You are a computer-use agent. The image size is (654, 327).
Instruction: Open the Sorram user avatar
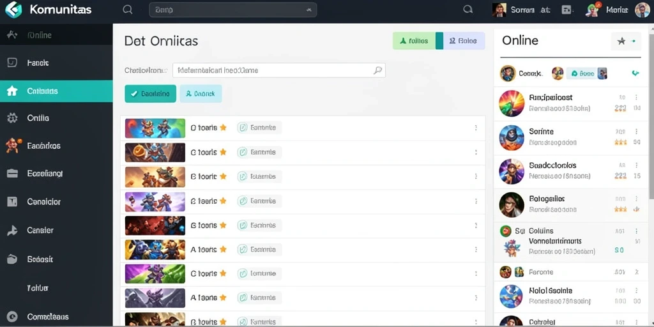(x=499, y=10)
